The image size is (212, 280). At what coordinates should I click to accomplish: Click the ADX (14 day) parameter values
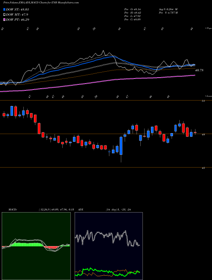point(118,210)
